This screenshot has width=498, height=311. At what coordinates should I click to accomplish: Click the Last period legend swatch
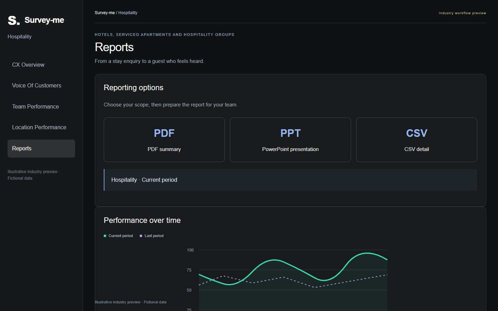tap(141, 236)
